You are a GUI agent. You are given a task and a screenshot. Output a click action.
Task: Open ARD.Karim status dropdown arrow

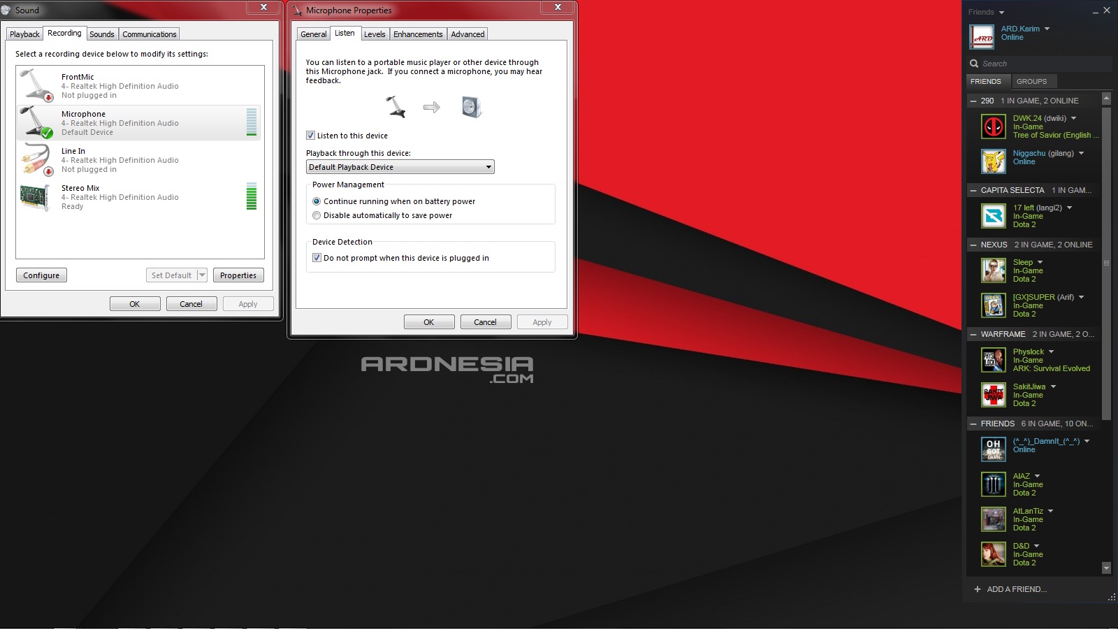coord(1047,29)
